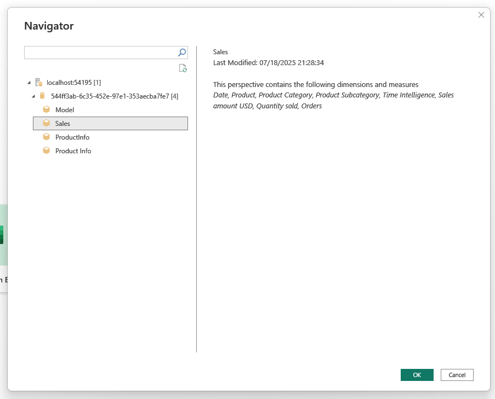Click the refresh navigator icon
Image resolution: width=495 pixels, height=399 pixels.
(x=183, y=68)
